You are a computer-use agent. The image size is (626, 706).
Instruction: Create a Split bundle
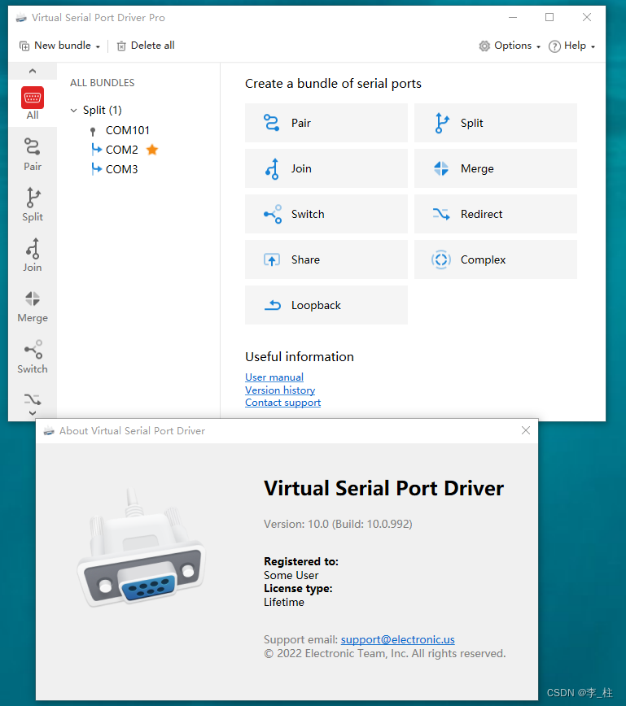pyautogui.click(x=495, y=123)
